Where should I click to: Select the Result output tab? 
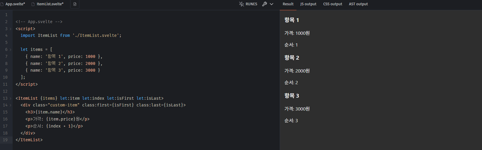(288, 4)
